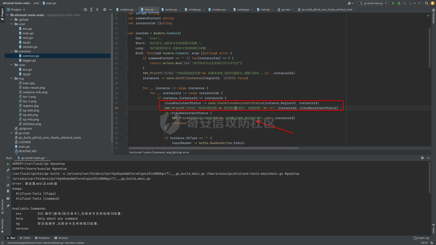Pin the Run tab
The height and width of the screenshot is (245, 436).
(x=8, y=206)
